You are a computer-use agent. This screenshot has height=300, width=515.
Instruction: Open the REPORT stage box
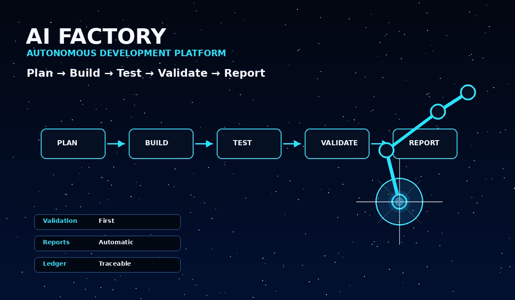point(425,144)
